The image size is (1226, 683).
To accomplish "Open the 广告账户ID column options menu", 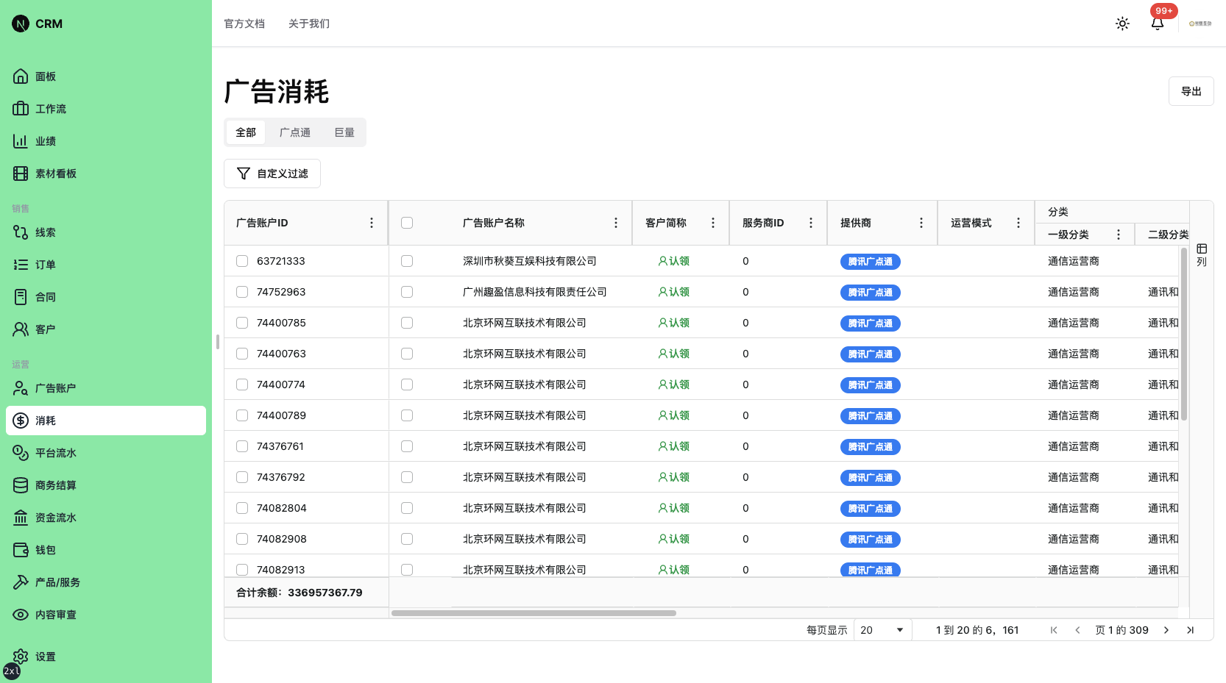I will point(372,222).
